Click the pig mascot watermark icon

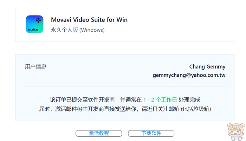(x=236, y=132)
